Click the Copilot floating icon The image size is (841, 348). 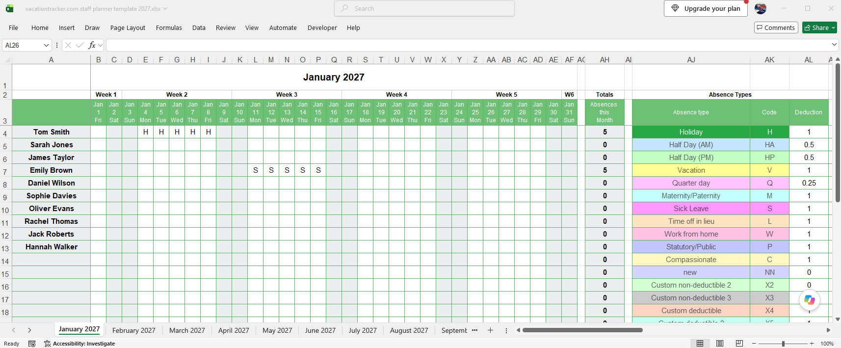(810, 300)
